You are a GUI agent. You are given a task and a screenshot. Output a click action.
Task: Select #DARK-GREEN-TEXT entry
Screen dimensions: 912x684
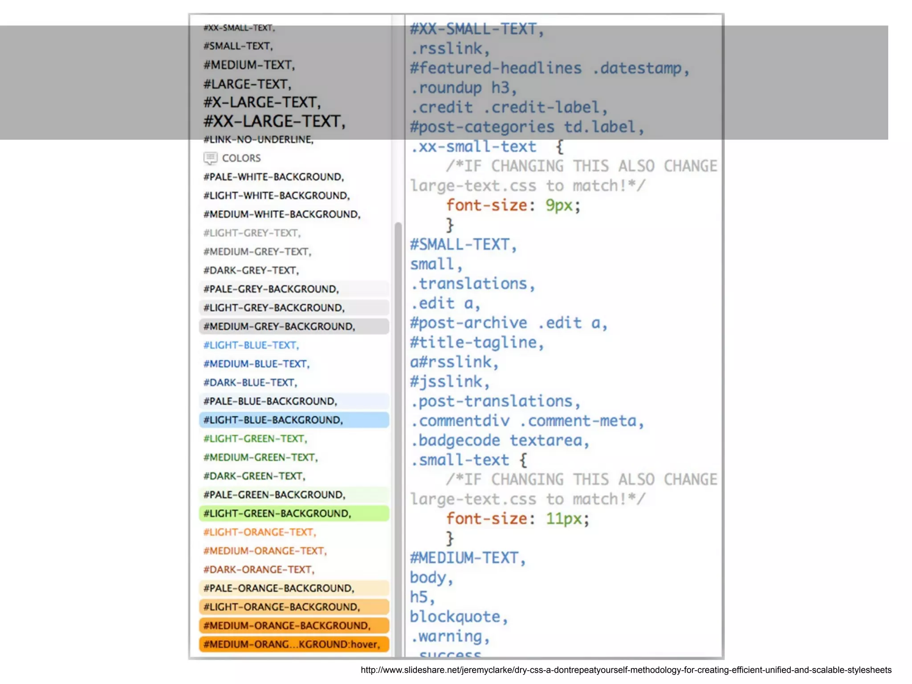(x=254, y=476)
